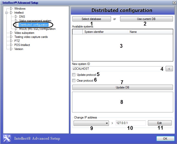Click the 127.0.0.1 IP address field
The image size is (177, 144).
pos(131,123)
